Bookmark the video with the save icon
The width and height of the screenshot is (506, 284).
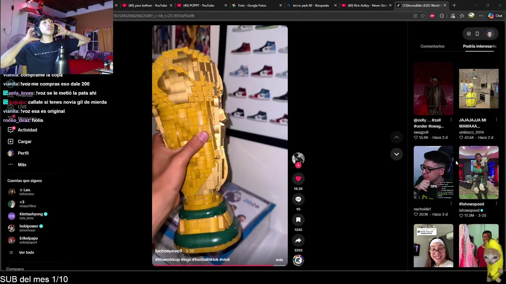298,220
